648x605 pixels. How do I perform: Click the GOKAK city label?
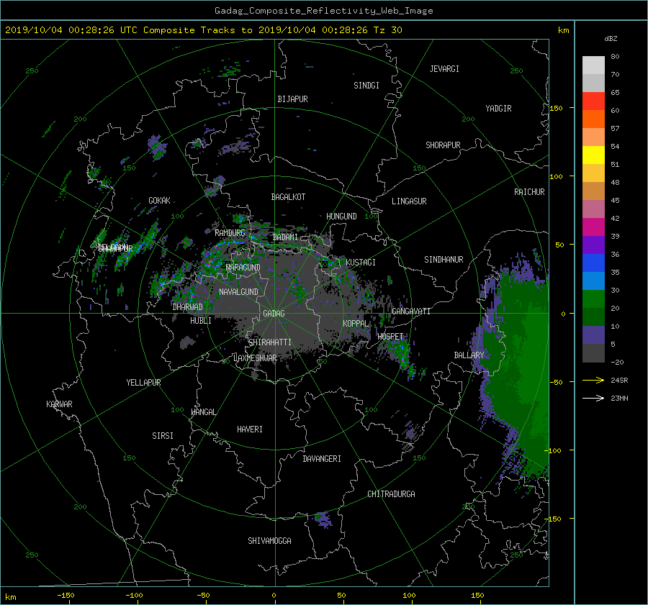click(159, 201)
